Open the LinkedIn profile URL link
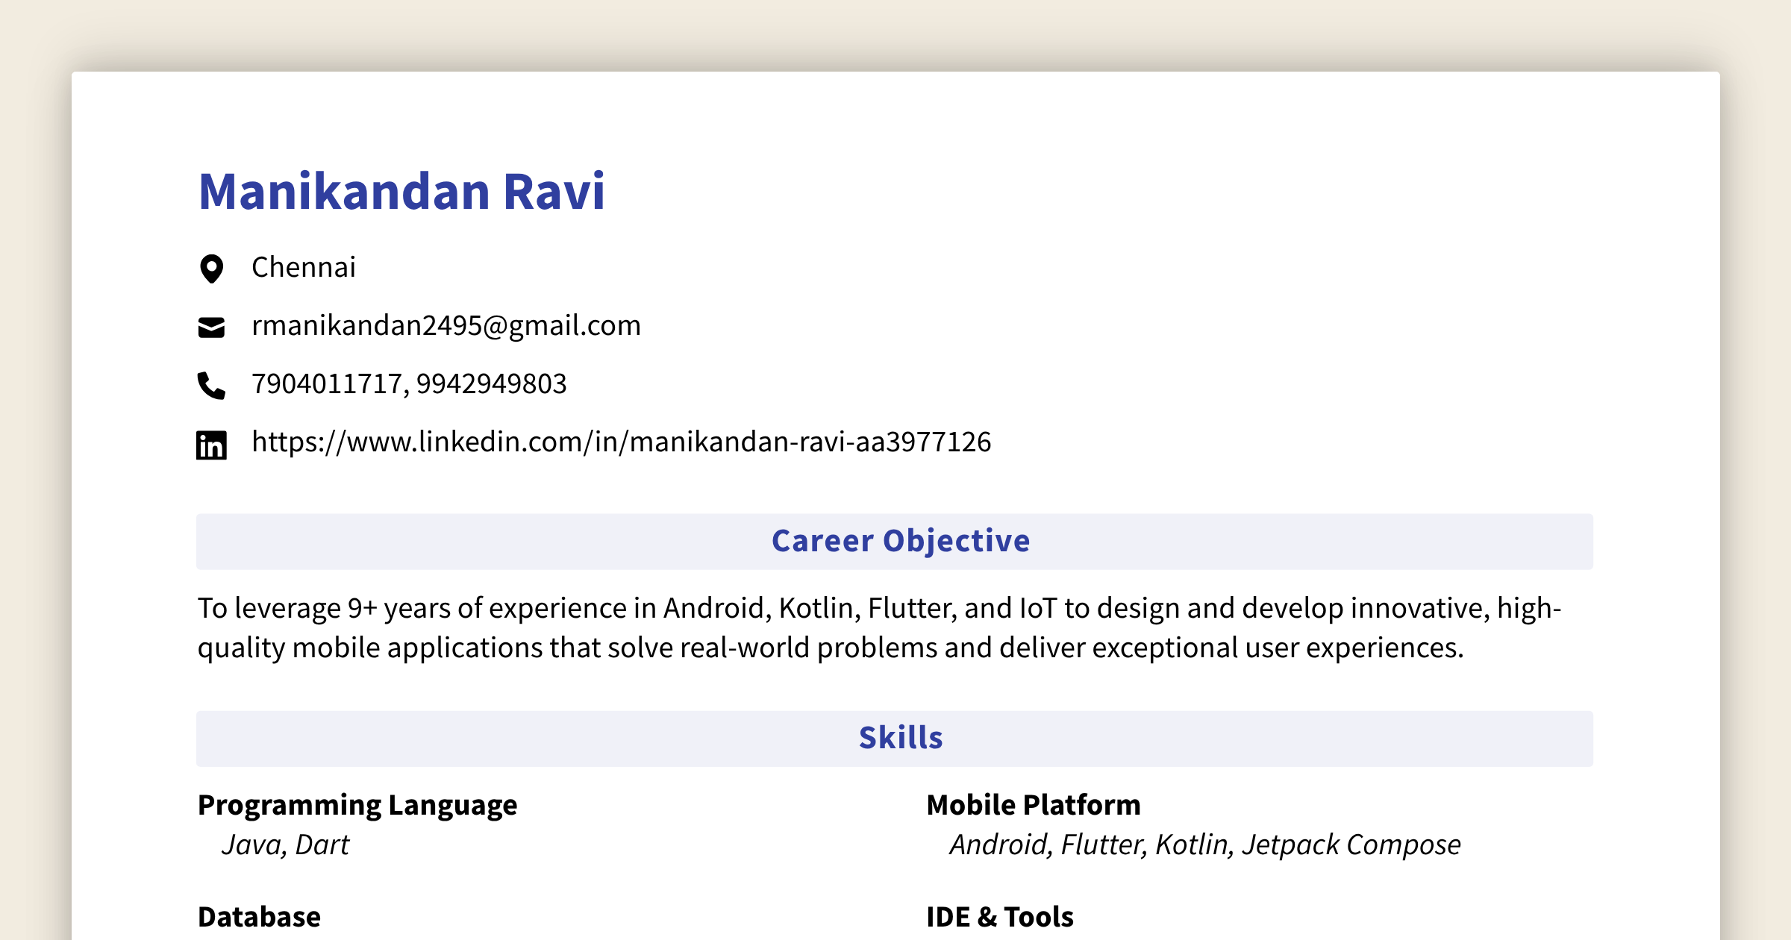The image size is (1791, 940). 621,442
